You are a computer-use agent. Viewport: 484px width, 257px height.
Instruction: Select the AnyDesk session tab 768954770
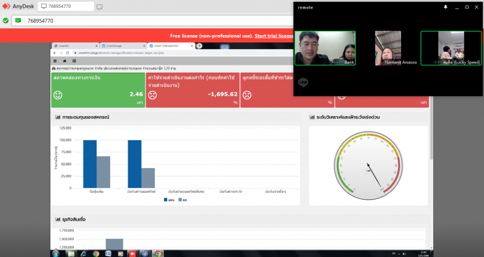66,6
